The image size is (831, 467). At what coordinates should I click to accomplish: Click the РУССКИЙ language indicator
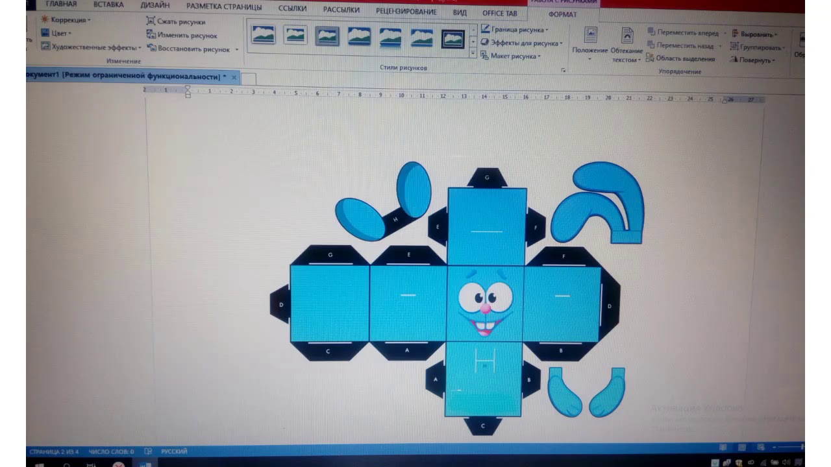[174, 451]
